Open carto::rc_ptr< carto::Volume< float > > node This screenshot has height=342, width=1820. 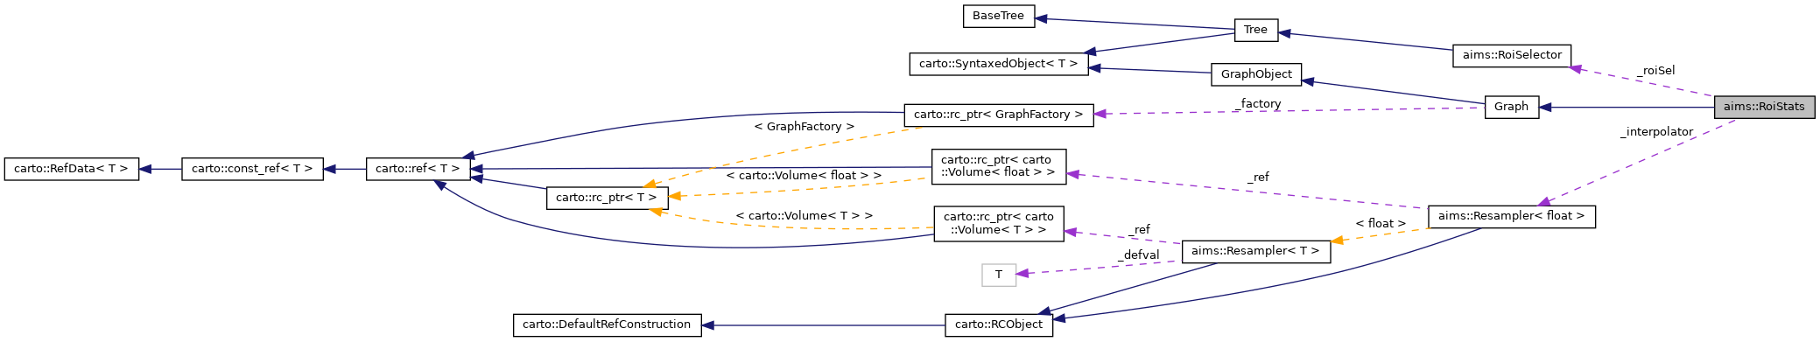point(999,166)
